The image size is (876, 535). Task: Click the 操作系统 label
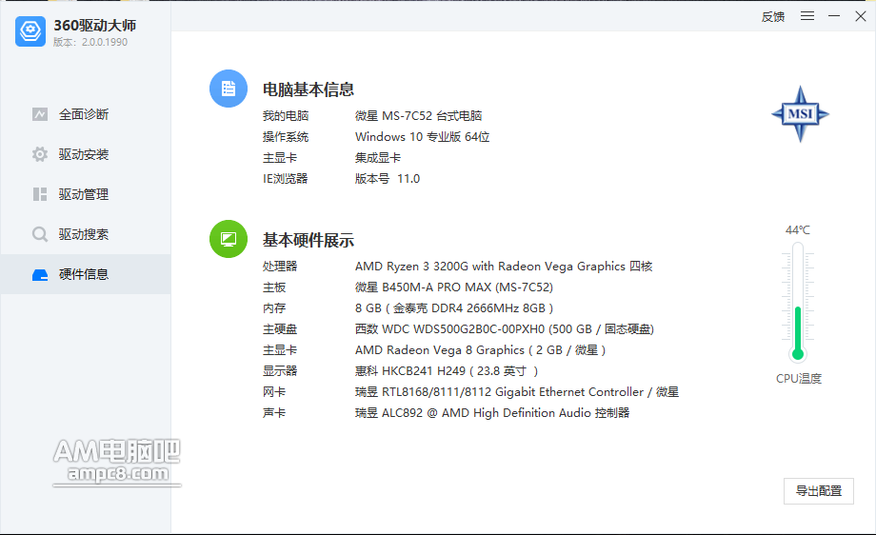pos(286,137)
